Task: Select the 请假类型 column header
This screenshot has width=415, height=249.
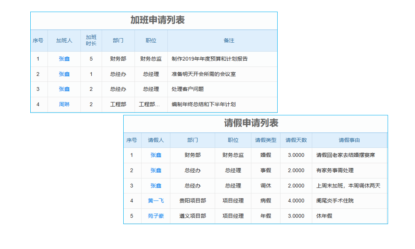Action: (x=266, y=140)
